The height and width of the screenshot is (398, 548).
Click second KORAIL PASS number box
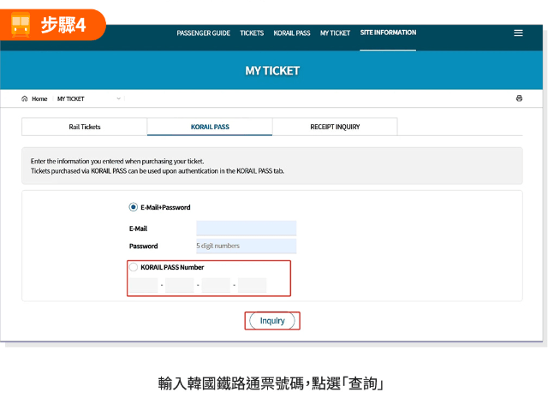(x=180, y=285)
